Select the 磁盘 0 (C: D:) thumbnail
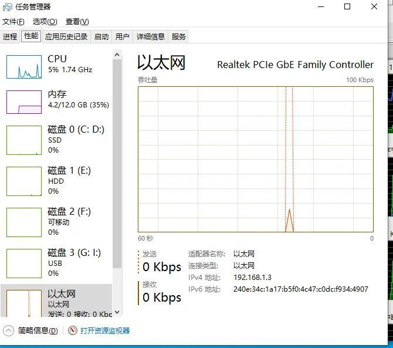The image size is (393, 348). (x=24, y=140)
